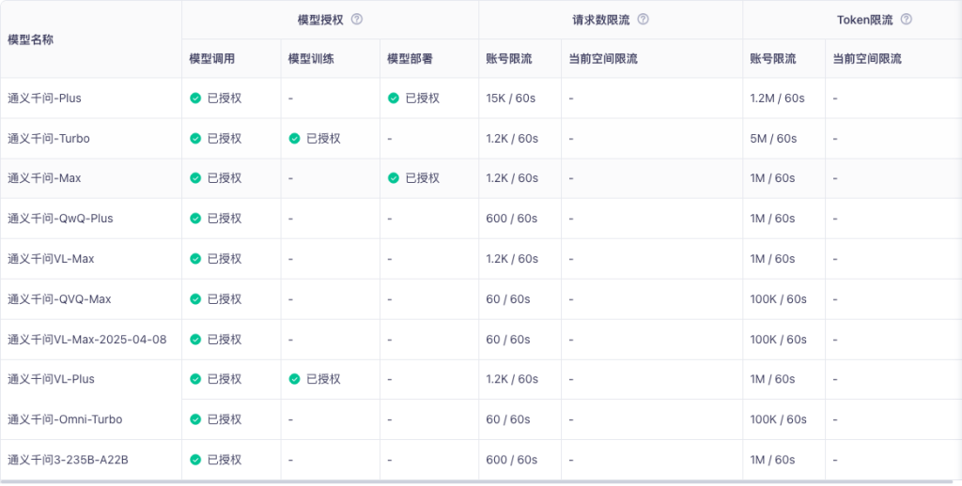
Task: Click 已授权 text in 通义千问-Max 模型部署 cell
Action: click(x=423, y=177)
